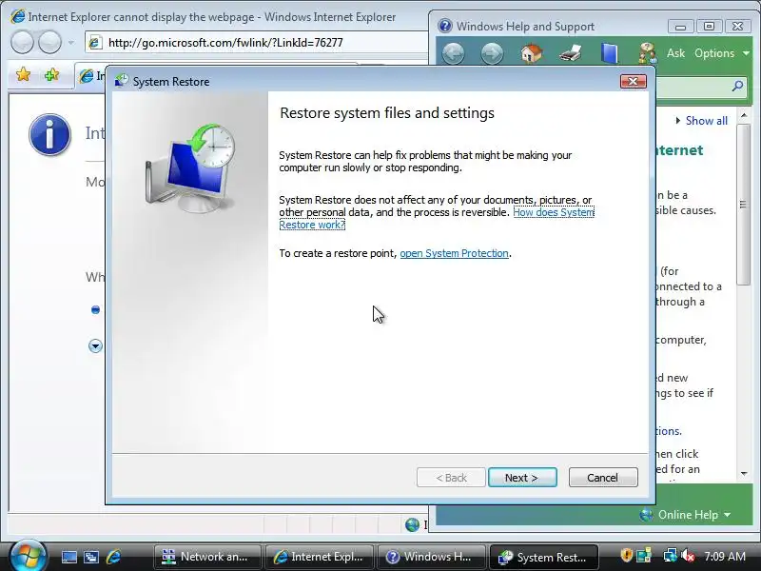
Task: Print the Help topic using printer icon
Action: pyautogui.click(x=570, y=52)
